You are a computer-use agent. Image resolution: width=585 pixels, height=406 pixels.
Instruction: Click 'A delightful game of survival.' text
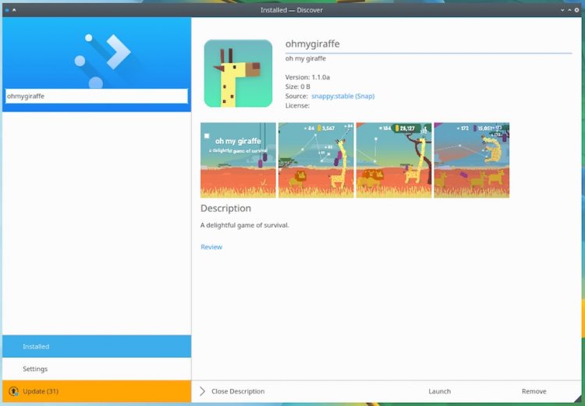pyautogui.click(x=245, y=225)
